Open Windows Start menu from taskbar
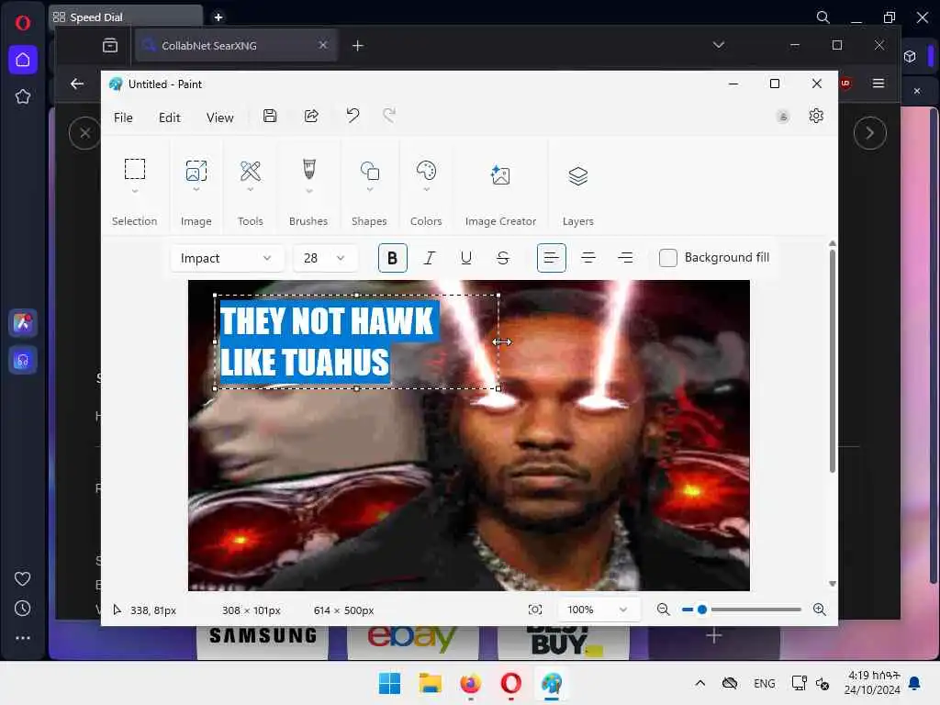 [x=389, y=683]
